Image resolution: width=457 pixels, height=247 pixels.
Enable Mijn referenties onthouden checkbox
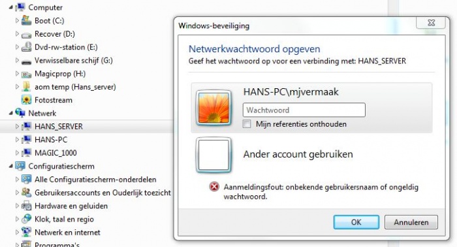point(247,124)
